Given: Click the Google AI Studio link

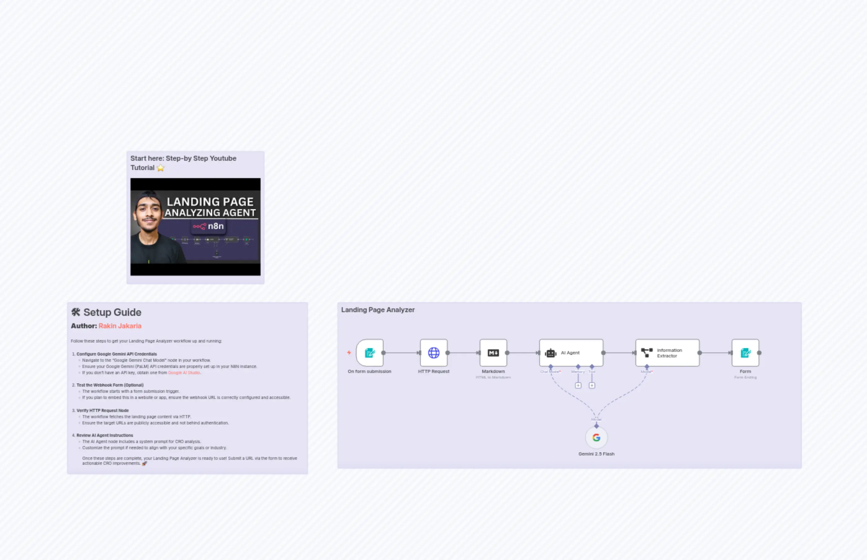Looking at the screenshot, I should 184,372.
